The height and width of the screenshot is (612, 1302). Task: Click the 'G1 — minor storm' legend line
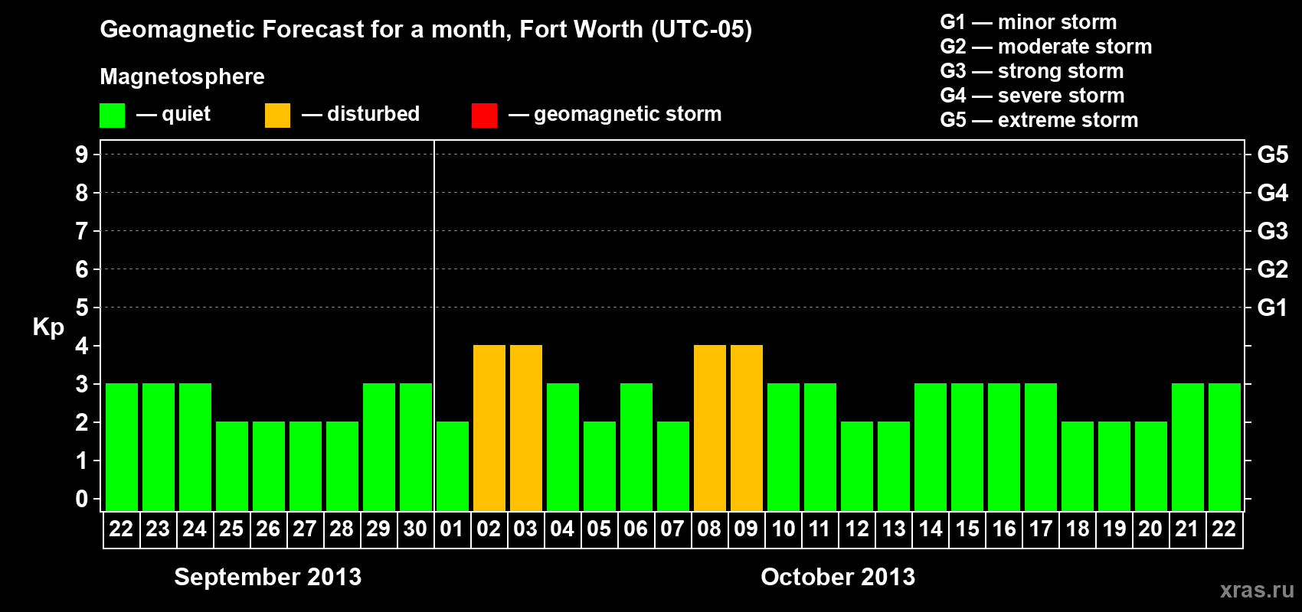pyautogui.click(x=1029, y=22)
